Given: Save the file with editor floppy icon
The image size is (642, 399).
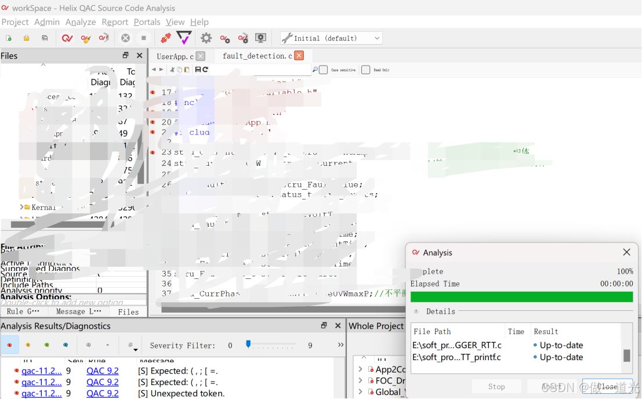Looking at the screenshot, I should [x=198, y=70].
